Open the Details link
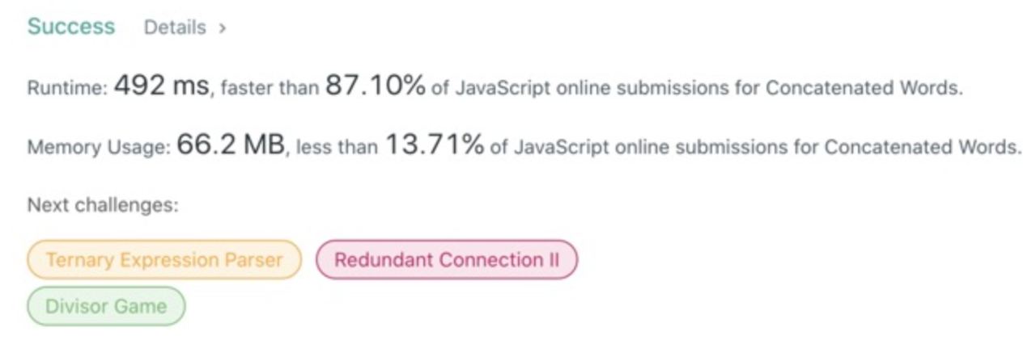Image resolution: width=1036 pixels, height=344 pixels. click(175, 27)
